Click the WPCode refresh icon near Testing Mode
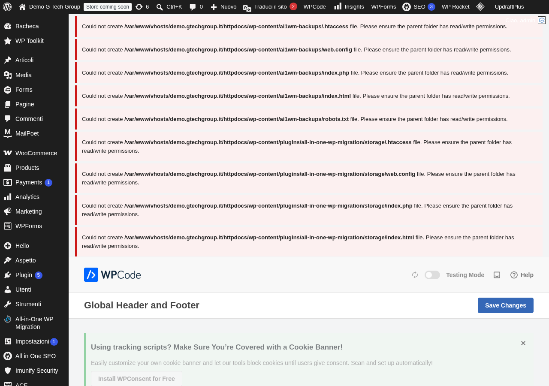 415,275
